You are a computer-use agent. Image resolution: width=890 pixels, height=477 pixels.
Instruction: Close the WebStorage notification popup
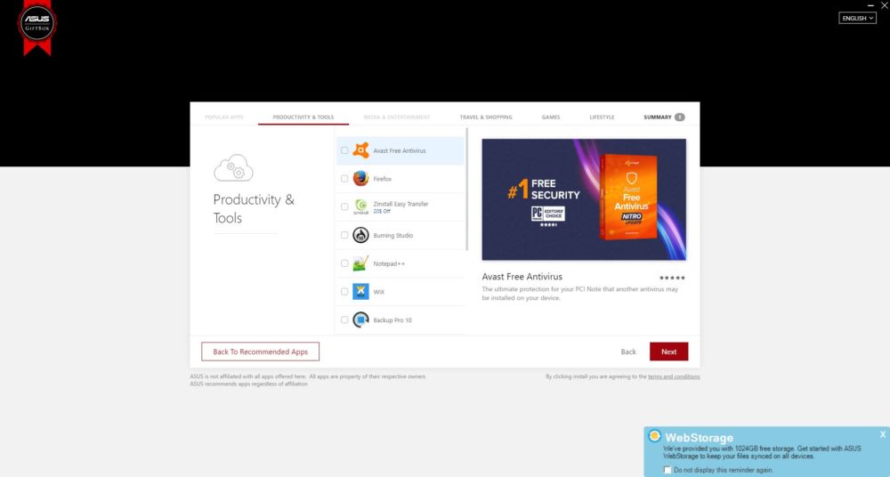point(883,434)
